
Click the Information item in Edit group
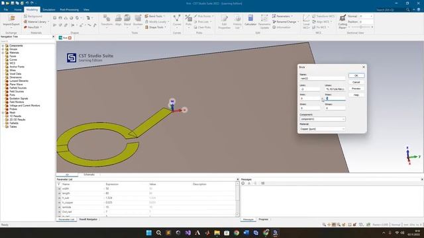(x=281, y=27)
